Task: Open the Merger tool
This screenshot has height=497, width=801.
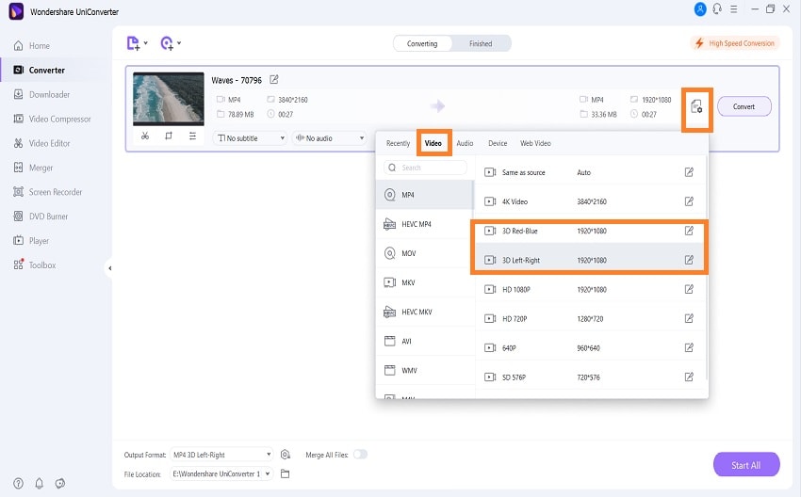Action: point(33,168)
